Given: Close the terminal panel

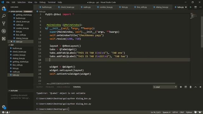Looking at the screenshot, I should pos(200,87).
